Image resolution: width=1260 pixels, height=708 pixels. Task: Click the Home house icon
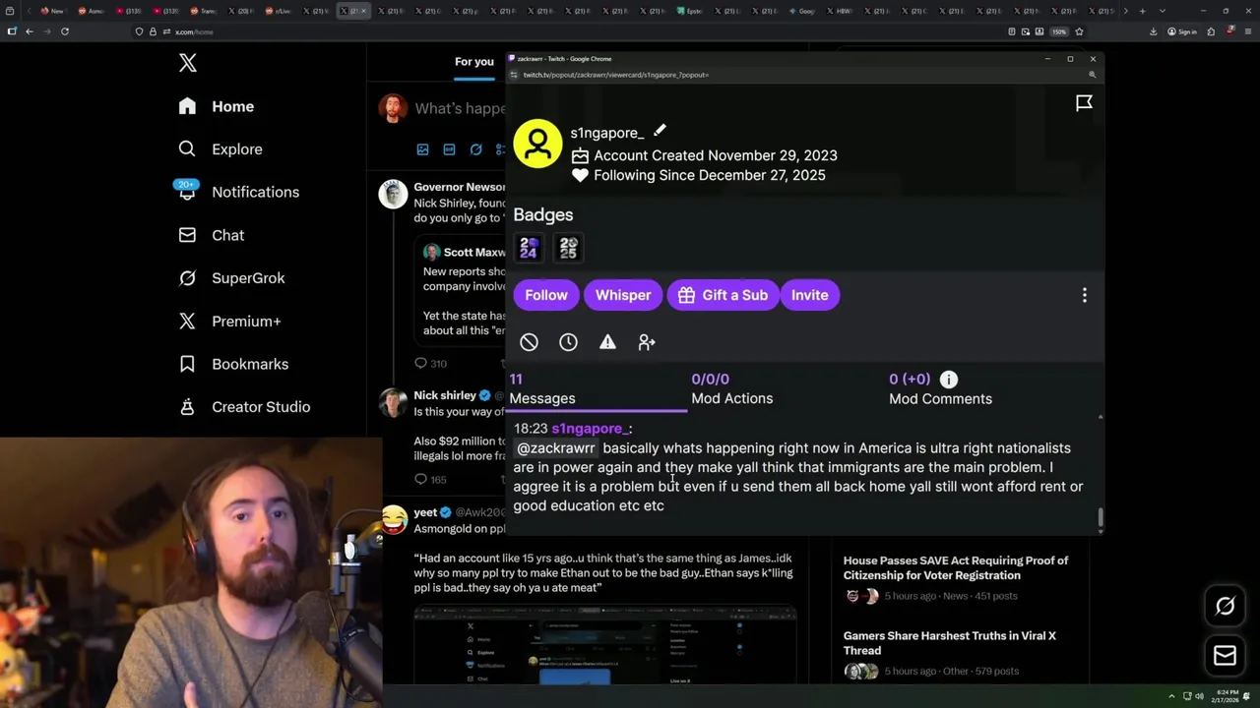pos(187,106)
